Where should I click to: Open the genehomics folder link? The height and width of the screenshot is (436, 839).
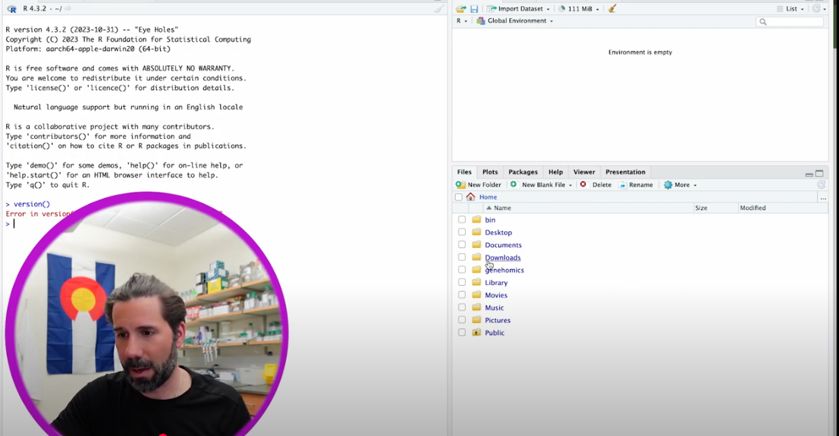tap(504, 270)
